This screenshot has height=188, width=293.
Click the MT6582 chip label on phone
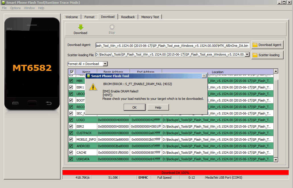pos(32,68)
